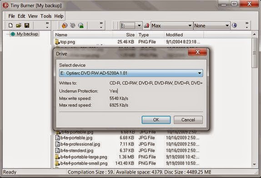Select b4a-professional.jpg file row

(128, 144)
